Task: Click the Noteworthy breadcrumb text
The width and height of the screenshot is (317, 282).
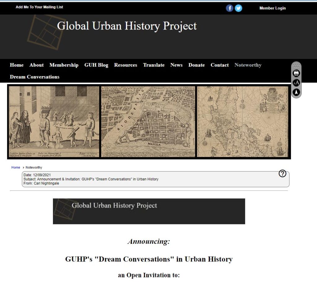Action: coord(34,168)
